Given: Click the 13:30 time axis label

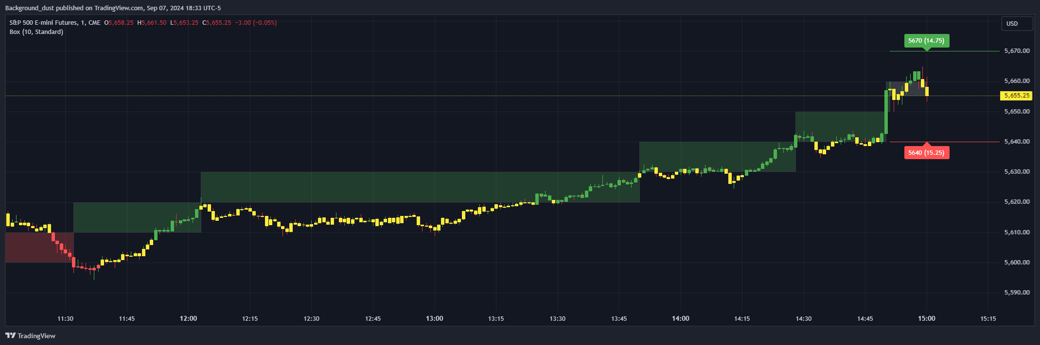Looking at the screenshot, I should click(x=558, y=319).
